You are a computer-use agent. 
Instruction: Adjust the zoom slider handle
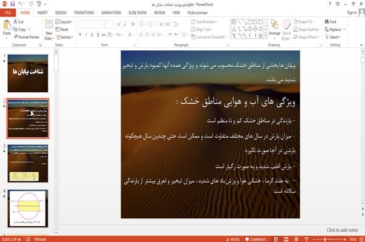click(x=325, y=239)
